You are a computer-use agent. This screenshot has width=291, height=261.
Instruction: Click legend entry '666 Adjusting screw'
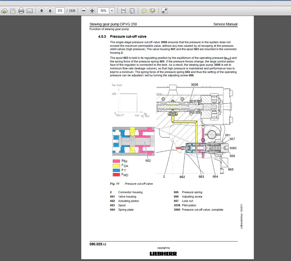pos(188,197)
